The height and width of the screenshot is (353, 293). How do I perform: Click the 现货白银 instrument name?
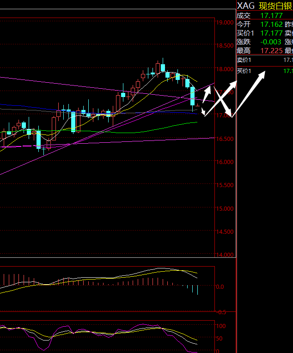tap(275, 6)
